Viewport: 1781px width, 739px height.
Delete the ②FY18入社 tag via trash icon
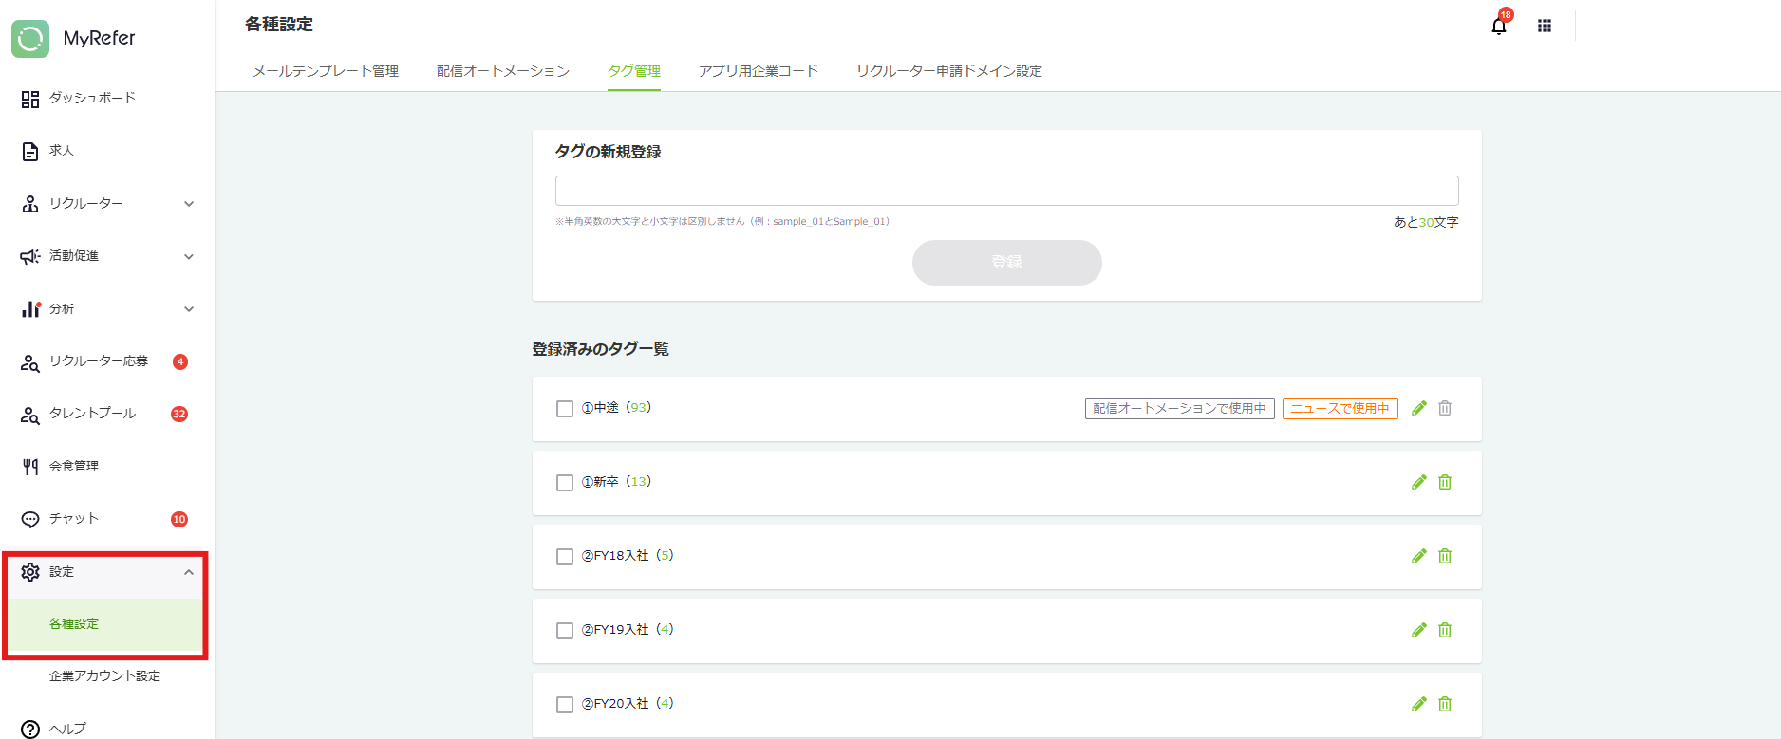click(x=1445, y=556)
